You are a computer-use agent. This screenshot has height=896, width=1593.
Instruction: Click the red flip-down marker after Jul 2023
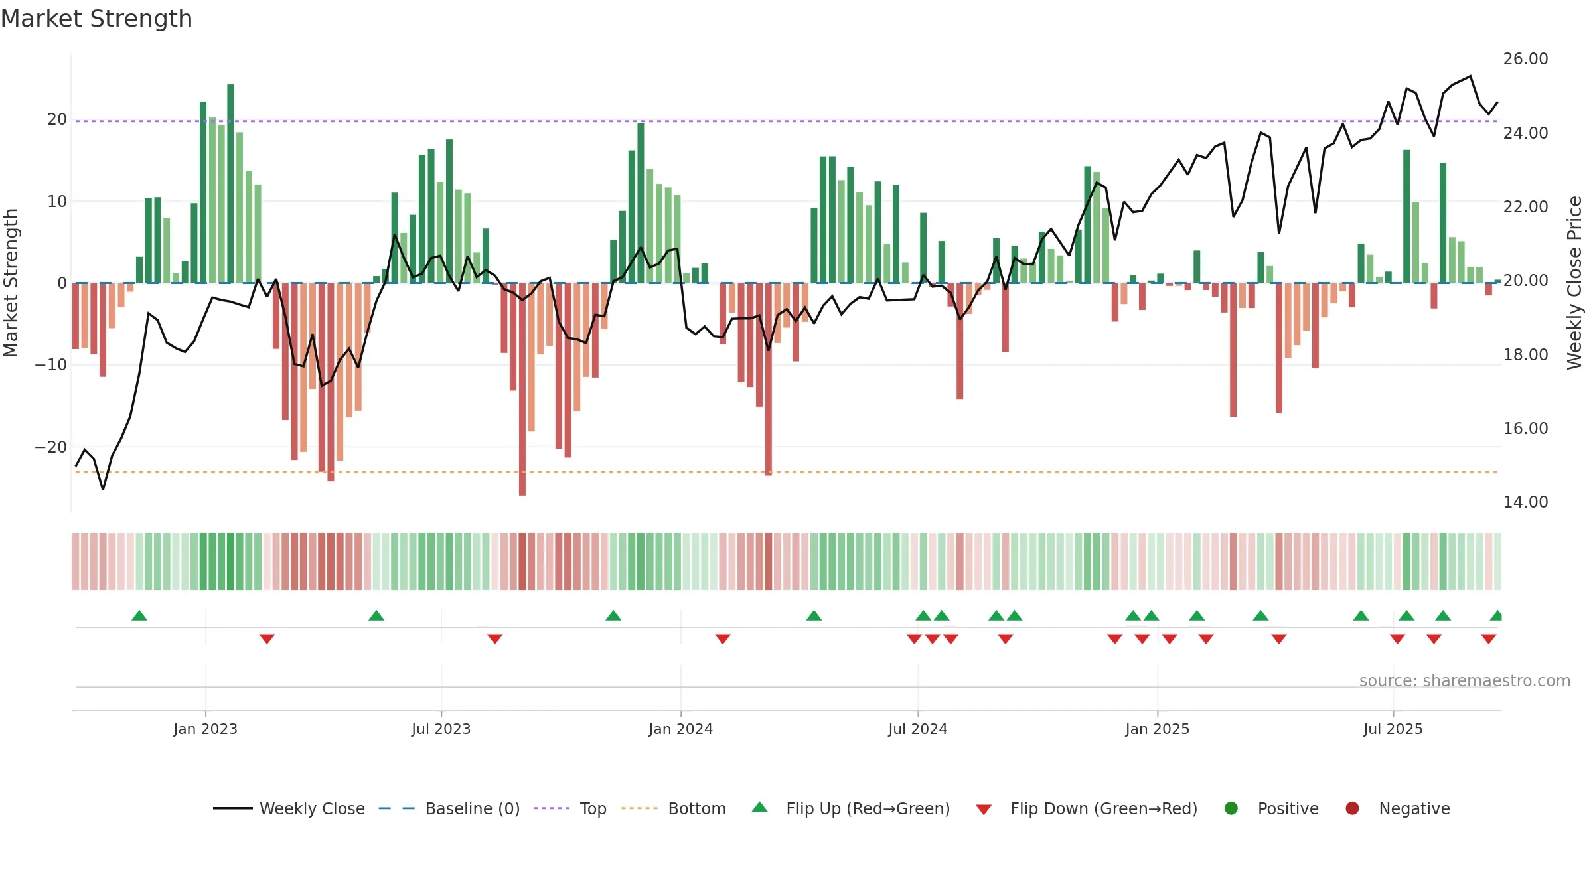[495, 639]
